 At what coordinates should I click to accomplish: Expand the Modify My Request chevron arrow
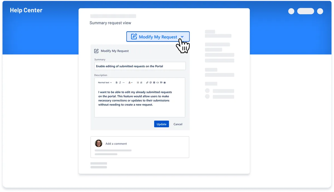182,37
